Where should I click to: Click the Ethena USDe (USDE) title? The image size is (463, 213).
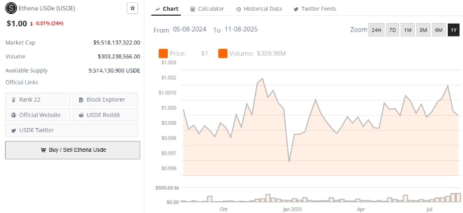tap(47, 8)
